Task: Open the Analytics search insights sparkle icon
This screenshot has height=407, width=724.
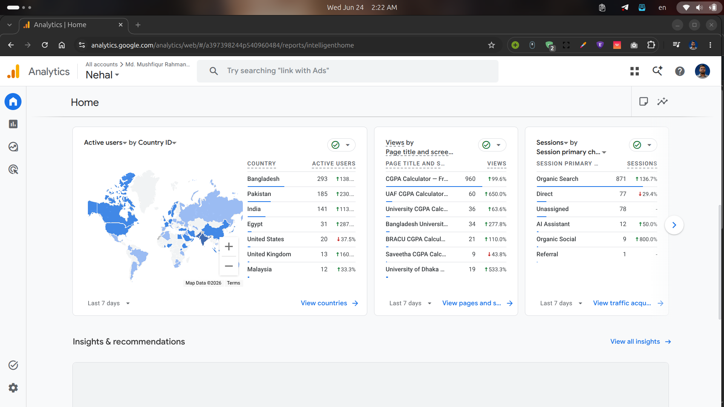Action: (x=657, y=71)
